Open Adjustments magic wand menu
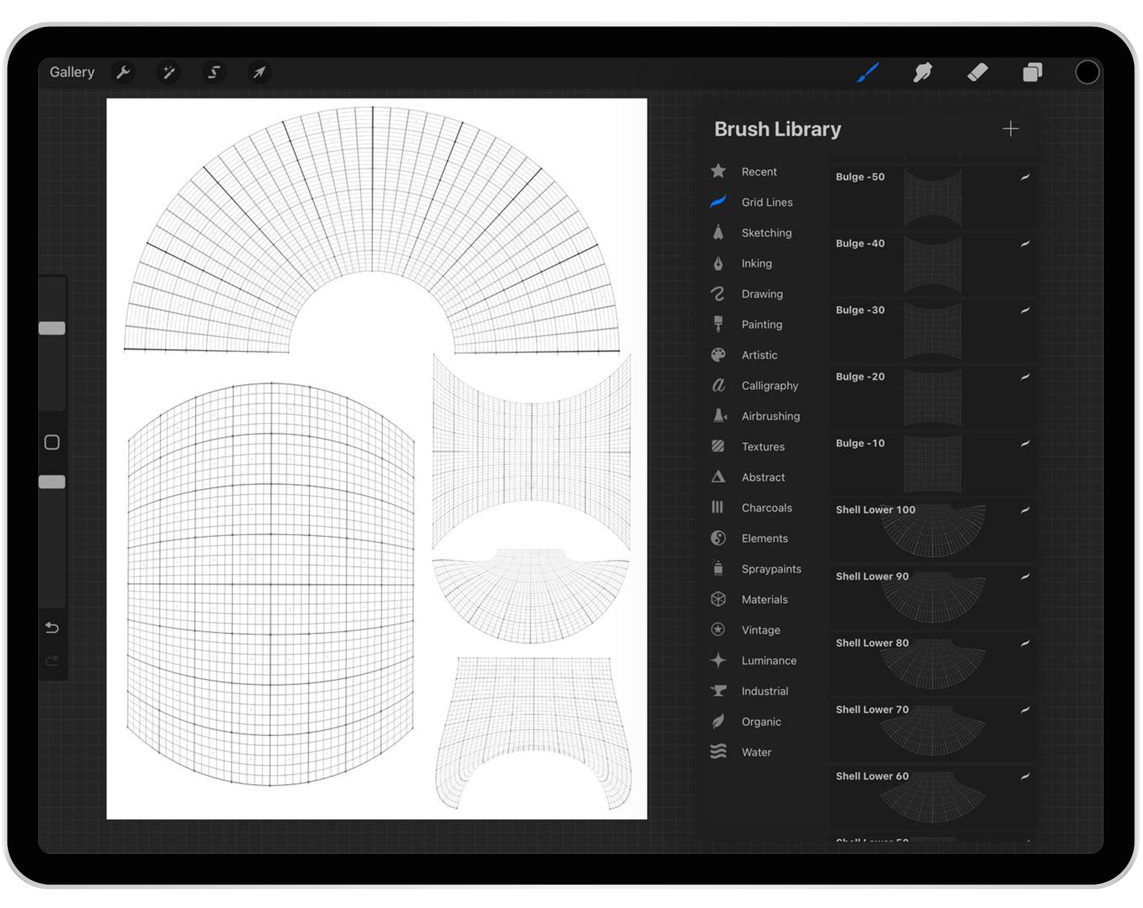The height and width of the screenshot is (908, 1143). (x=169, y=73)
